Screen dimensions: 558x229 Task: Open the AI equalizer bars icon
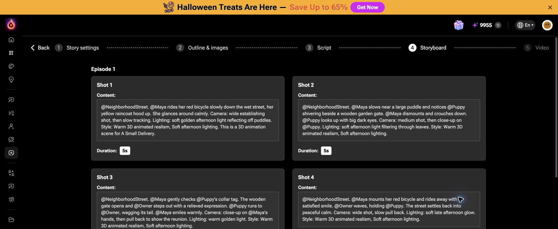(x=11, y=113)
